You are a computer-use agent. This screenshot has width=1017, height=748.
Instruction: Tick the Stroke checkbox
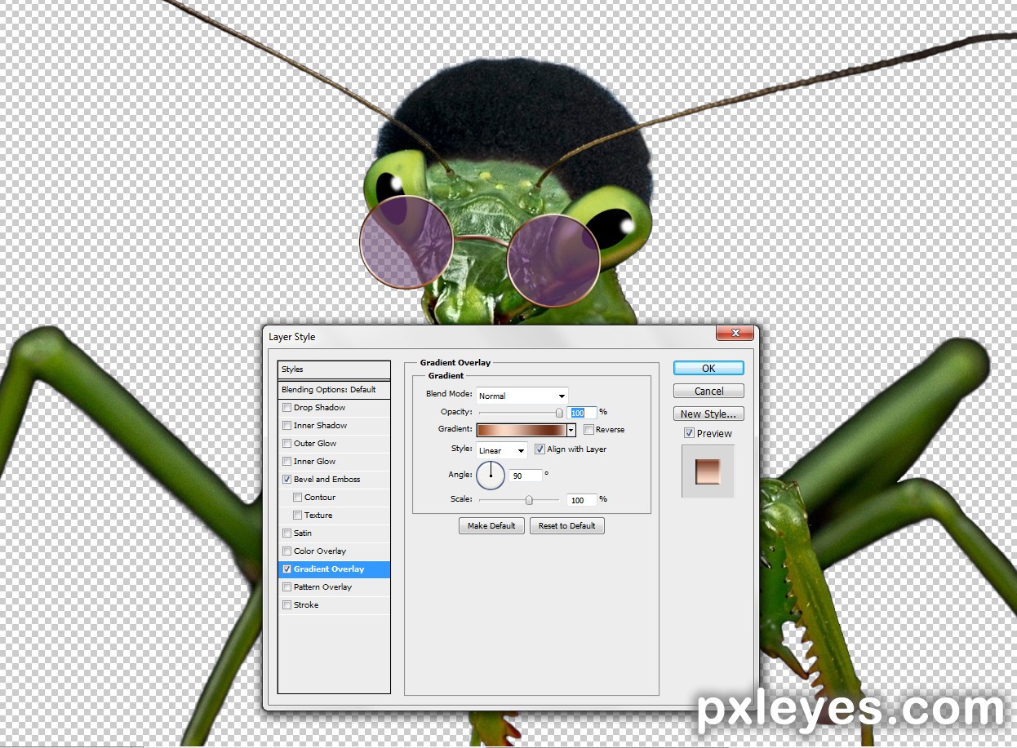pyautogui.click(x=286, y=605)
